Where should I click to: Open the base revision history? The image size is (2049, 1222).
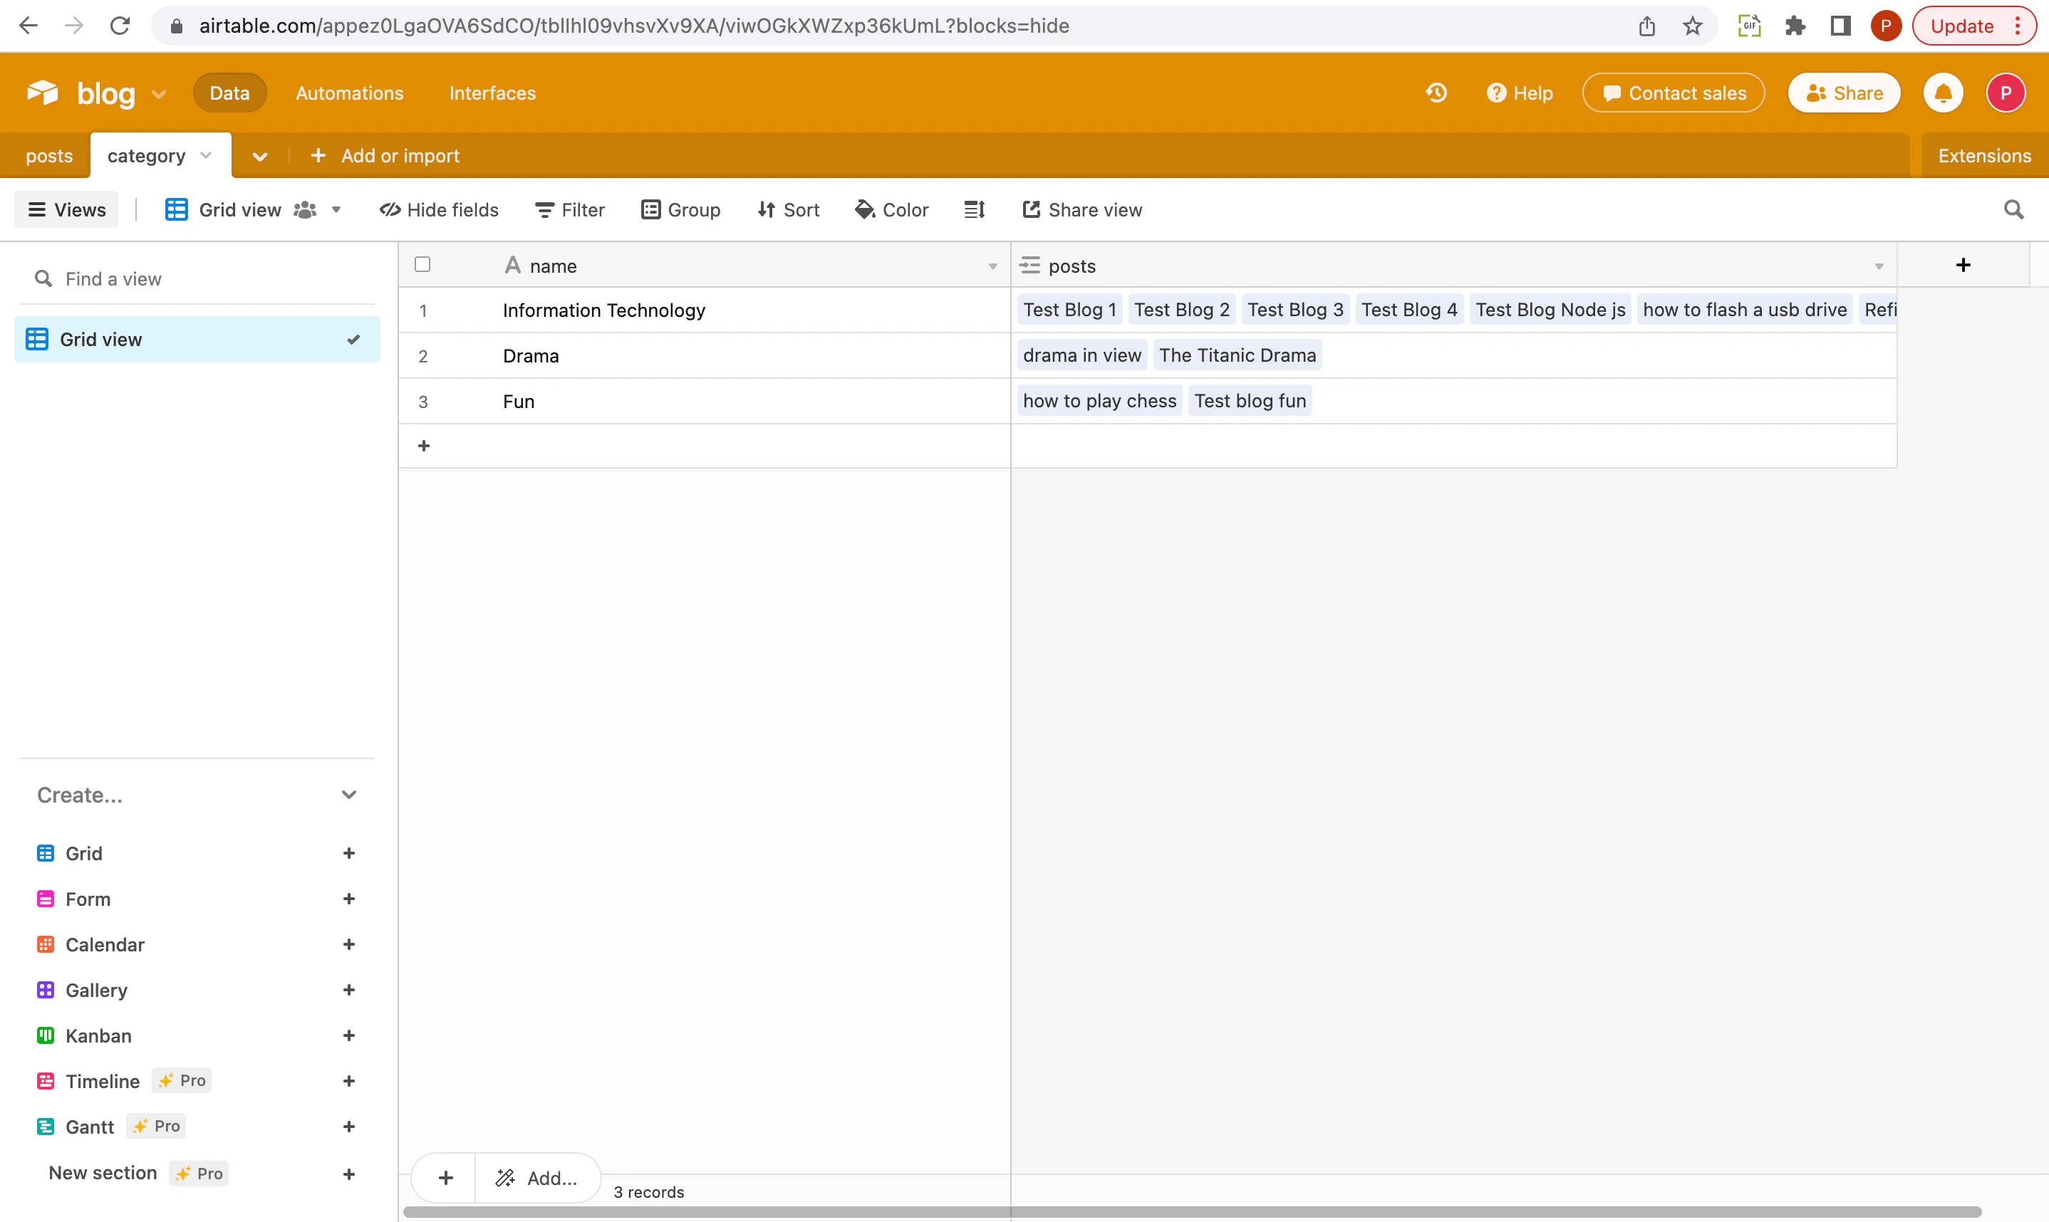(x=1436, y=93)
